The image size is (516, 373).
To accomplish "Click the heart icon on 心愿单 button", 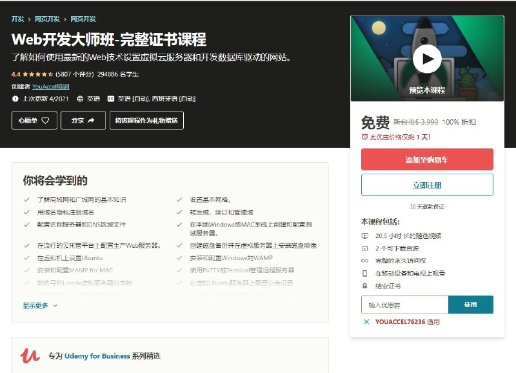I will point(45,121).
